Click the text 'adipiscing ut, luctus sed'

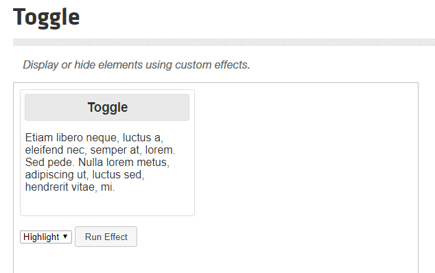[x=84, y=175]
